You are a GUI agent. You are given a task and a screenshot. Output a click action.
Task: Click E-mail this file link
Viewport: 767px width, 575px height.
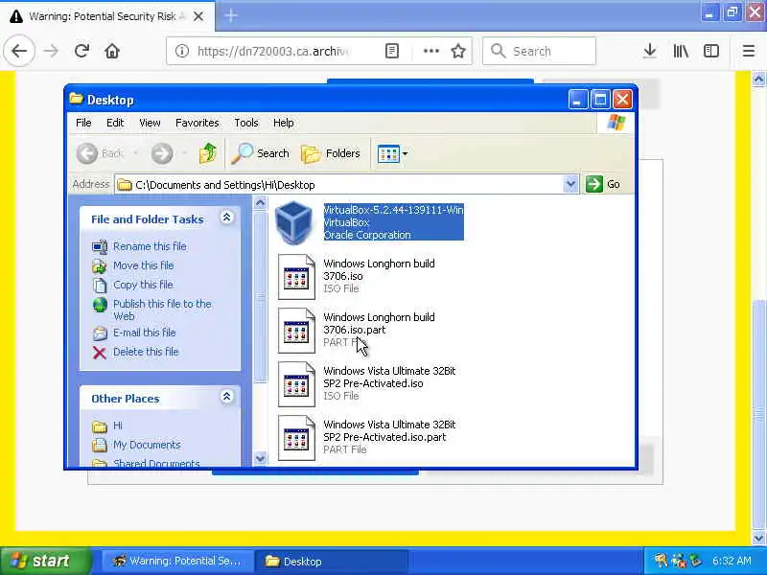click(145, 333)
